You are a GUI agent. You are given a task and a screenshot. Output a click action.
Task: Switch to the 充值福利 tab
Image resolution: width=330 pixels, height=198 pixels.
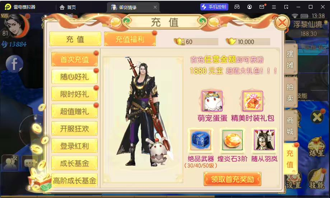[130, 39]
